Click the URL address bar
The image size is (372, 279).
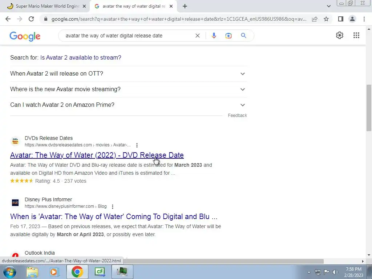(x=179, y=19)
